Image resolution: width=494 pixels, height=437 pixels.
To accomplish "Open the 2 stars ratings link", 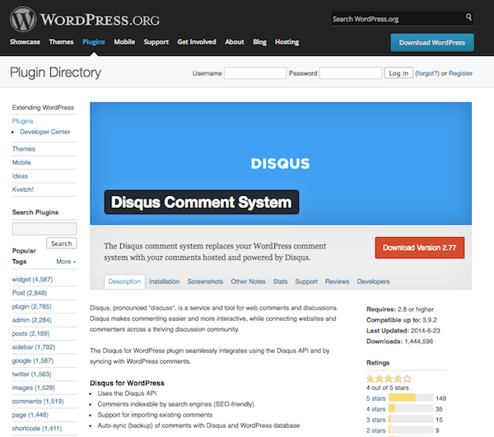I will coord(376,430).
